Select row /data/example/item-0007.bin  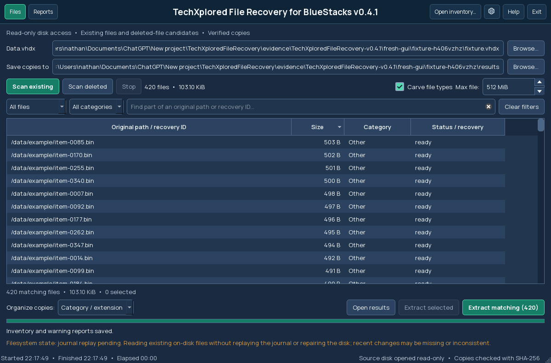pos(256,193)
